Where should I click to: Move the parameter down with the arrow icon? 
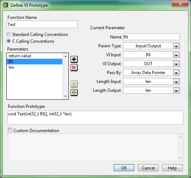[74, 93]
